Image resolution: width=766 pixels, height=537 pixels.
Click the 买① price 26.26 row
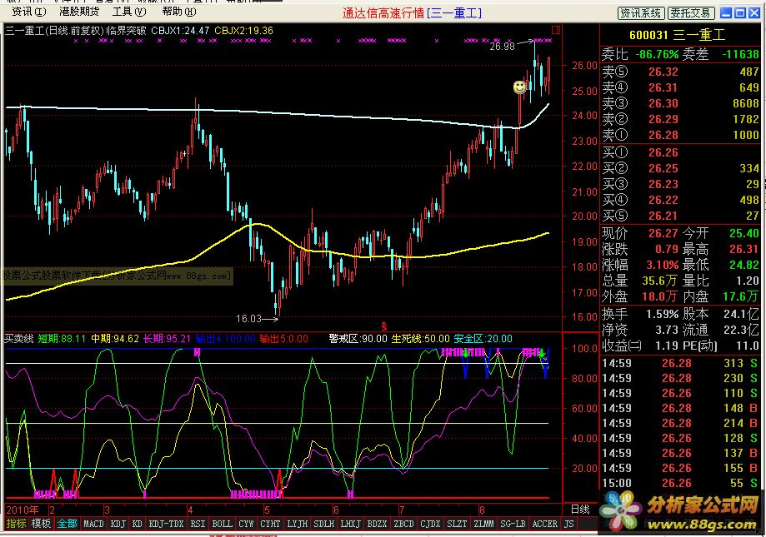[x=680, y=152]
